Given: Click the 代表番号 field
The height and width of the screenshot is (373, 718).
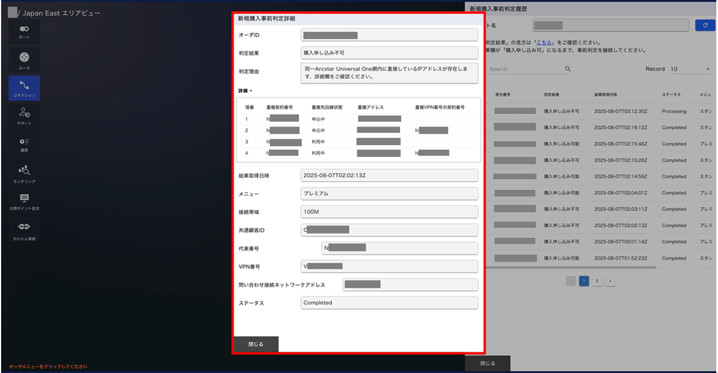Looking at the screenshot, I should tap(400, 248).
